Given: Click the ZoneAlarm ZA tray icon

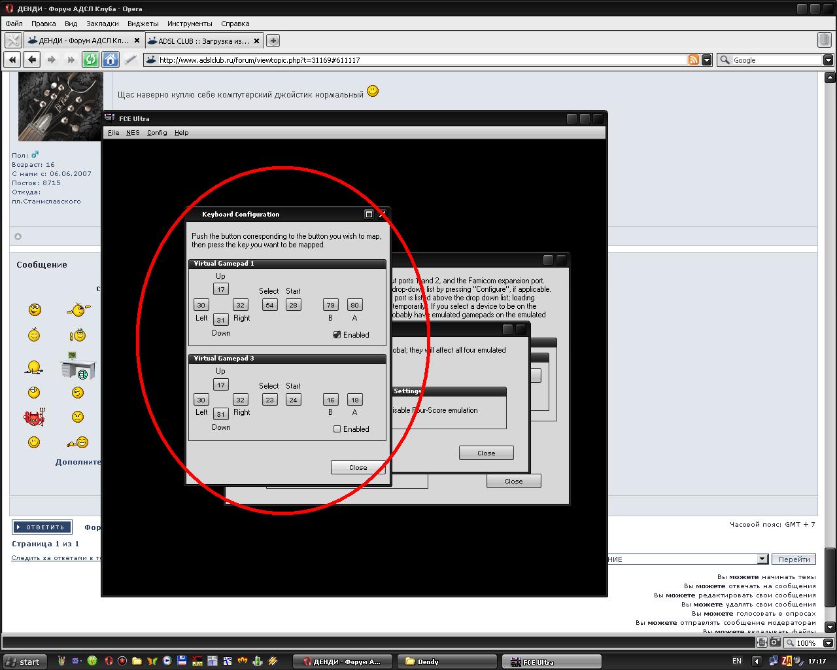Looking at the screenshot, I should 787,661.
